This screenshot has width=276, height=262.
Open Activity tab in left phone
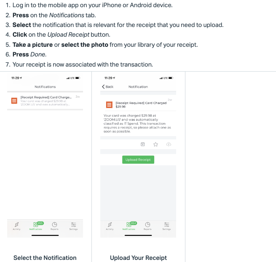pyautogui.click(x=16, y=226)
